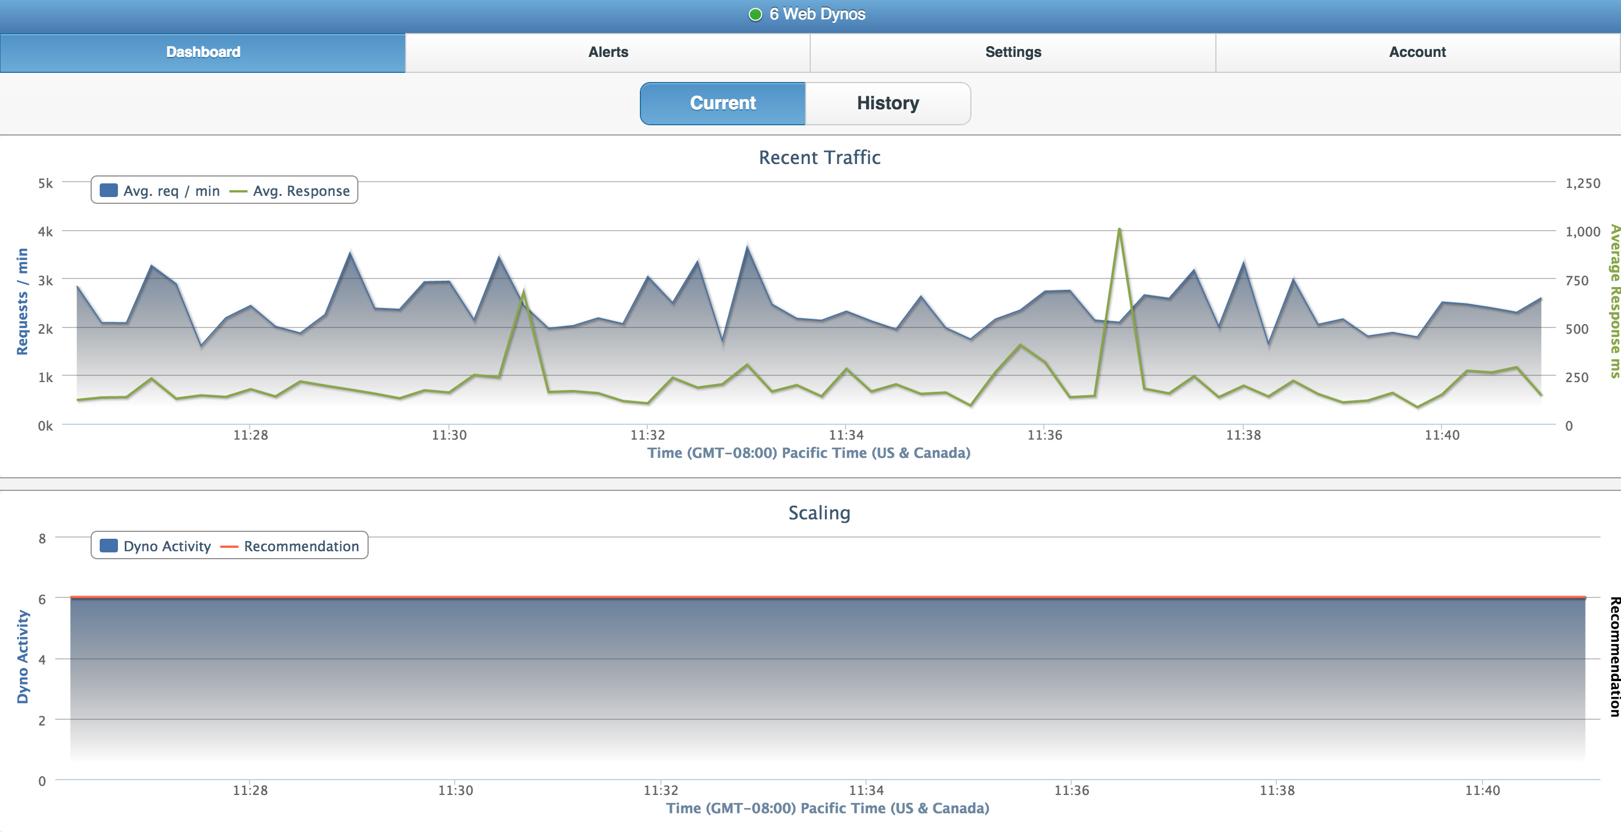
Task: Click the blue Dyno Activity legend swatch
Action: [109, 546]
